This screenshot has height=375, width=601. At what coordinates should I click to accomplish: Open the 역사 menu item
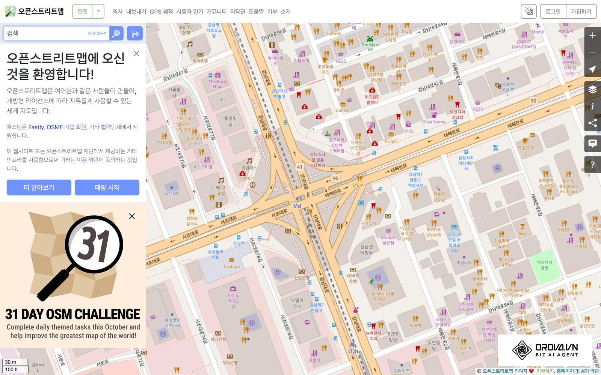coord(118,12)
